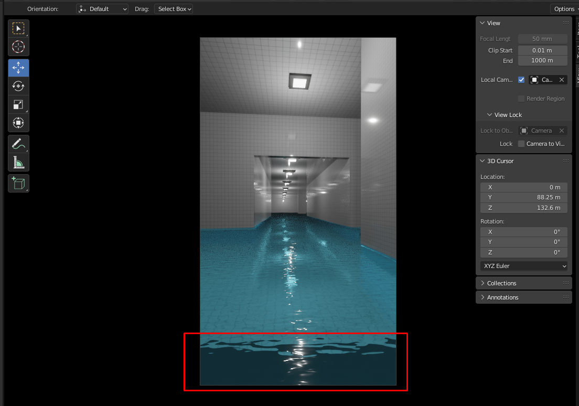Click the 3D Cursor Location X field

(x=523, y=187)
